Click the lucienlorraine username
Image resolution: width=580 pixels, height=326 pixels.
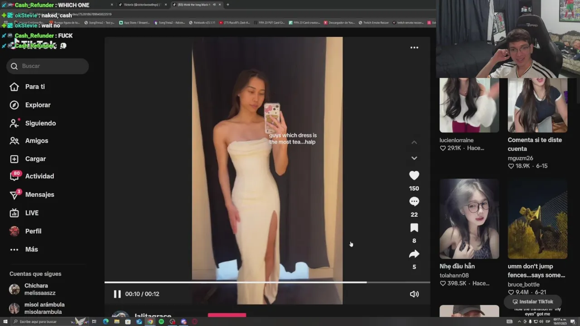pyautogui.click(x=456, y=140)
